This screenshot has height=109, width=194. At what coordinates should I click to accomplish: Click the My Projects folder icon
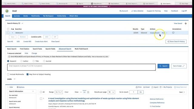pos(161,87)
